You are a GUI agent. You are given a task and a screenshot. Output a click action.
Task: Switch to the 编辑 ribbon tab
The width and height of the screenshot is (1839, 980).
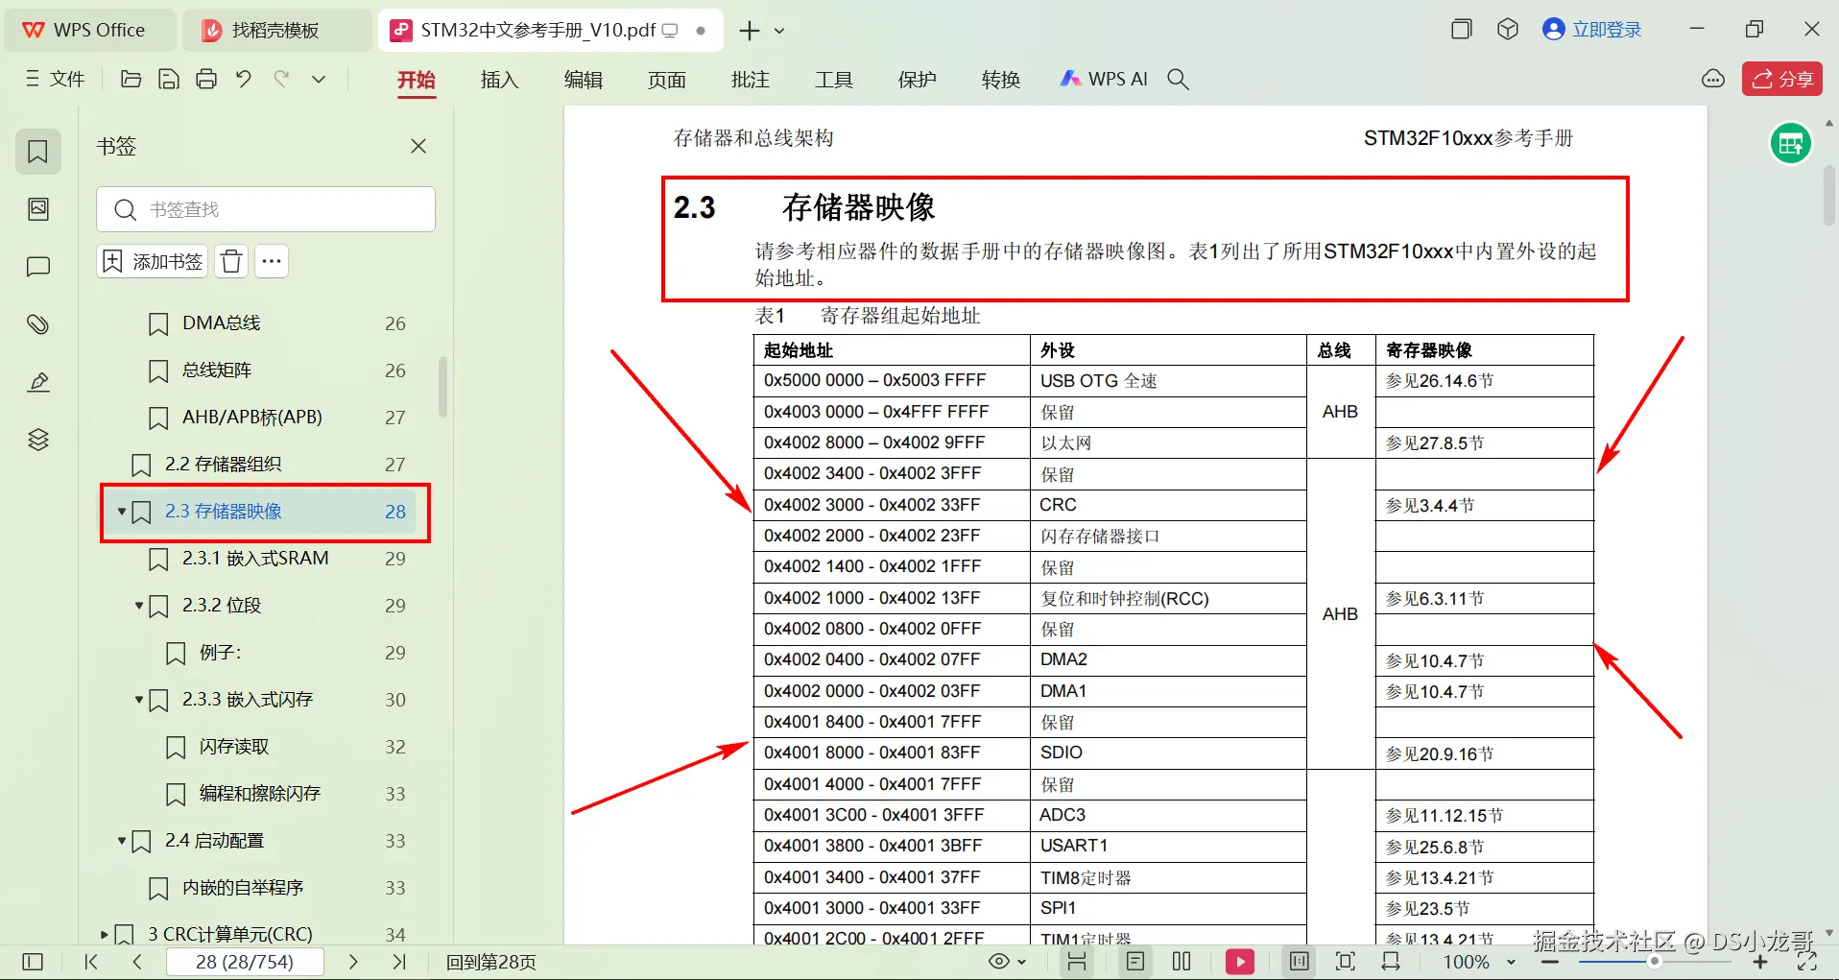583,80
